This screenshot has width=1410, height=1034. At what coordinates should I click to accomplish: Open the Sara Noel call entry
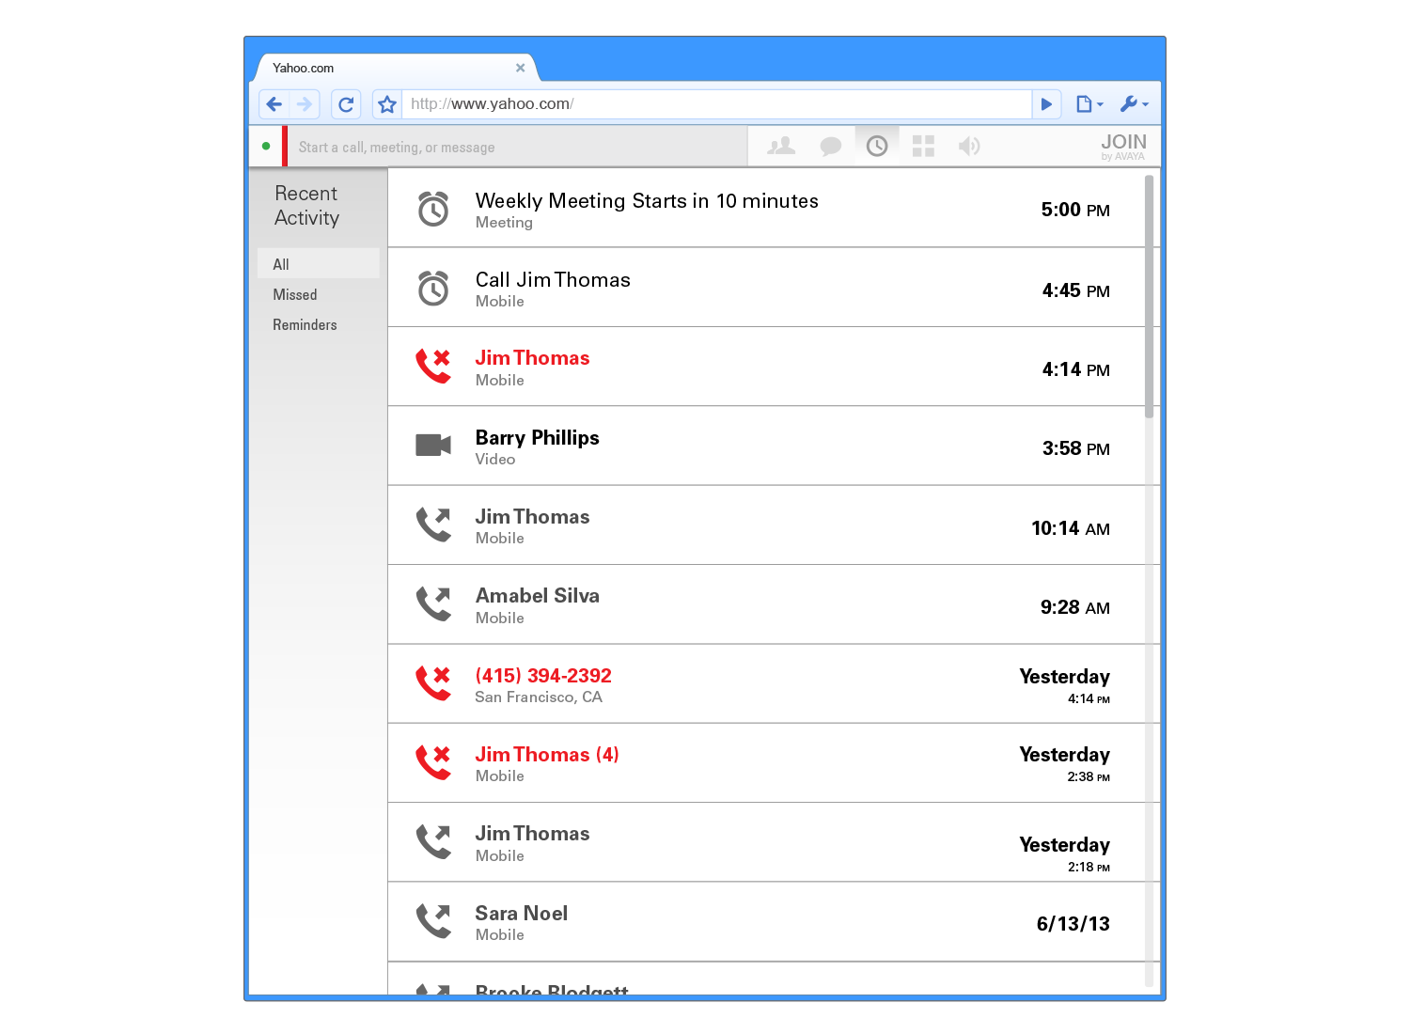pyautogui.click(x=767, y=921)
